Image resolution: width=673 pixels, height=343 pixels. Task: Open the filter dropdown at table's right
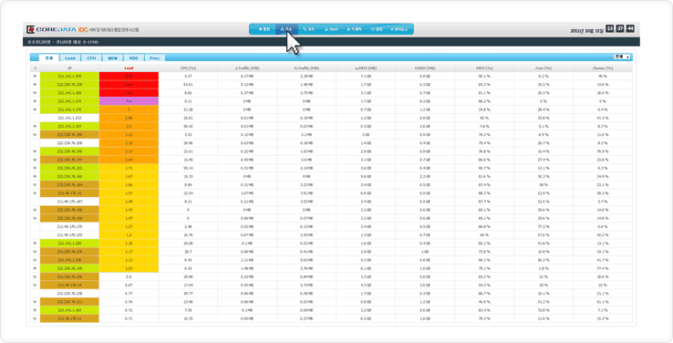tap(622, 57)
